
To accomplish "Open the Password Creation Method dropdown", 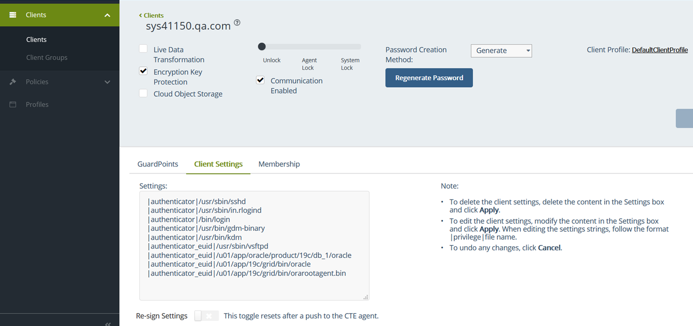I will click(501, 51).
